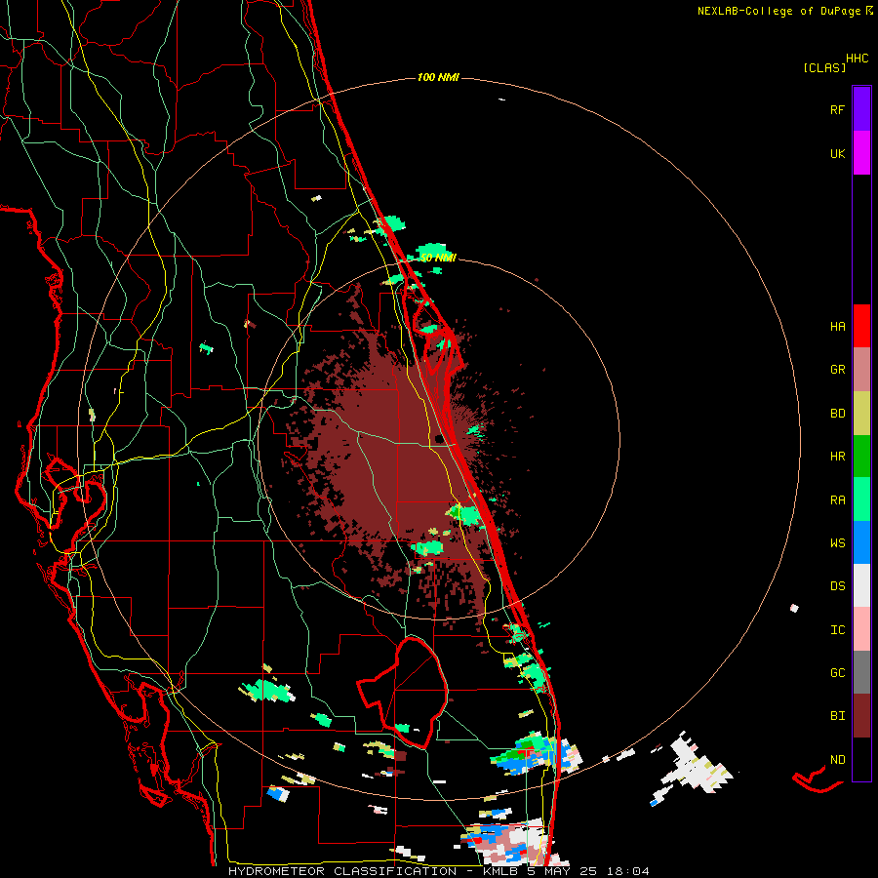Screen dimensions: 878x878
Task: Click the BD legend label
Action: (837, 414)
